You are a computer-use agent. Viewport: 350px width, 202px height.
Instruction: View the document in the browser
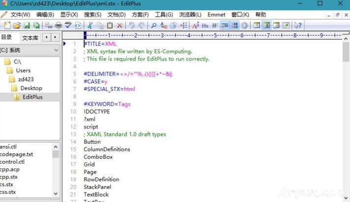click(78, 25)
